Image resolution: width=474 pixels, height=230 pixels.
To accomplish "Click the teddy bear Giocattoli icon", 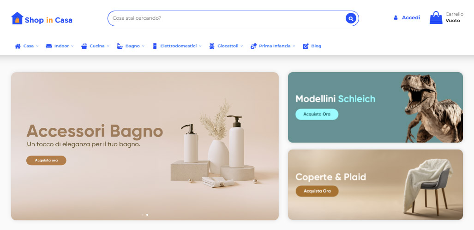I will point(211,46).
